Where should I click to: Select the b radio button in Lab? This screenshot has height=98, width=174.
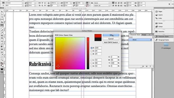pos(92,66)
